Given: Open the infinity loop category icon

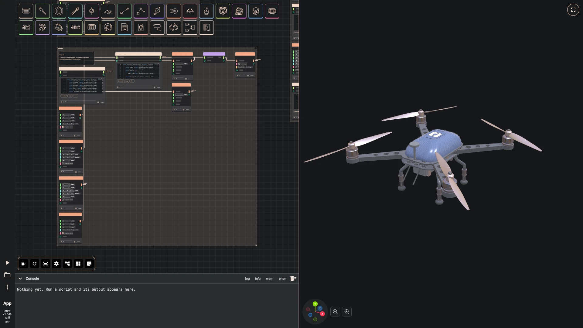Looking at the screenshot, I should pos(174,11).
